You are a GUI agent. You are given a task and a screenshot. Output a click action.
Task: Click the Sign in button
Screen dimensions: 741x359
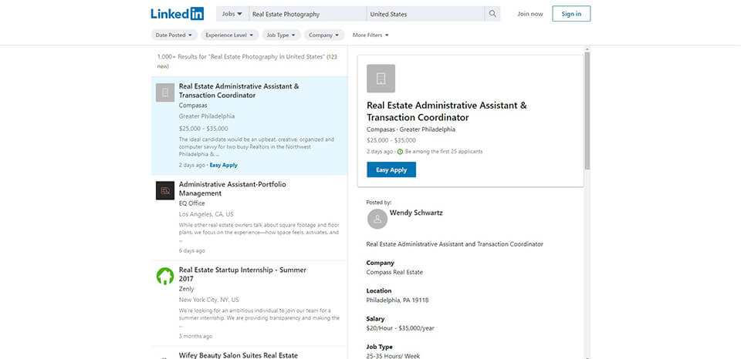click(571, 14)
